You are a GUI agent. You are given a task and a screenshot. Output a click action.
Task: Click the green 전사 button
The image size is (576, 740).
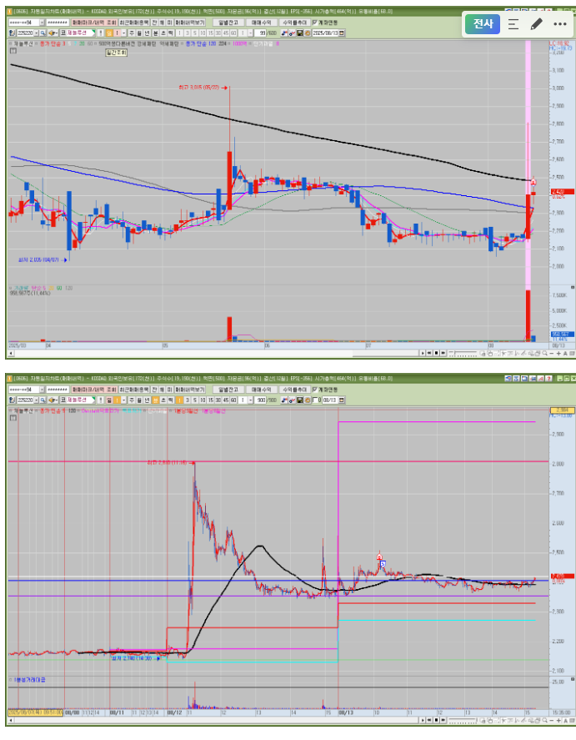tap(483, 24)
